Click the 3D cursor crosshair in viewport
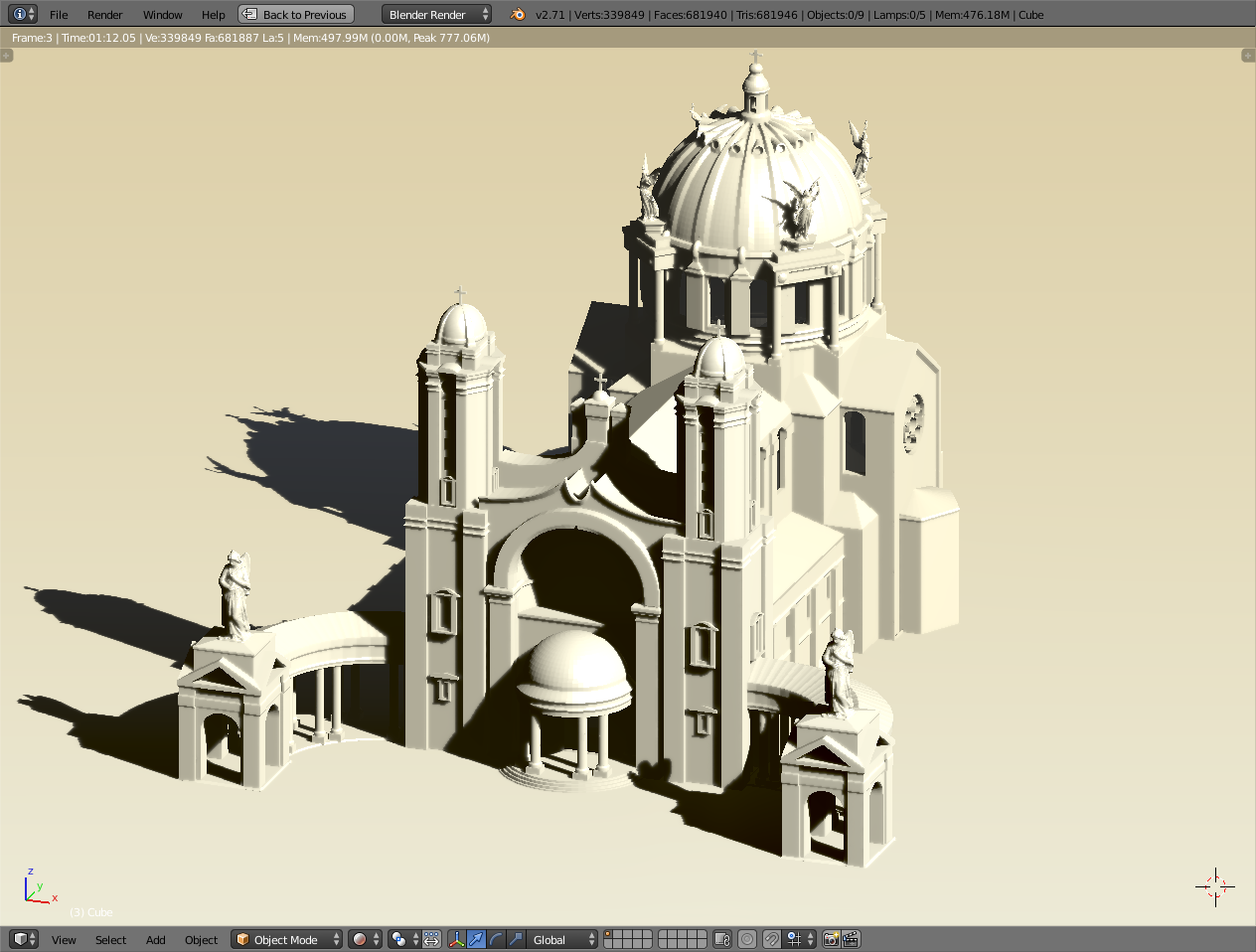 (x=1215, y=886)
